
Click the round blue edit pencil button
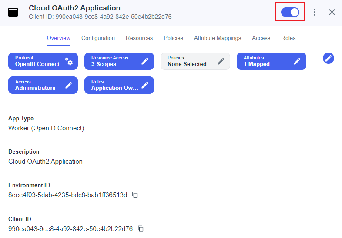(329, 58)
